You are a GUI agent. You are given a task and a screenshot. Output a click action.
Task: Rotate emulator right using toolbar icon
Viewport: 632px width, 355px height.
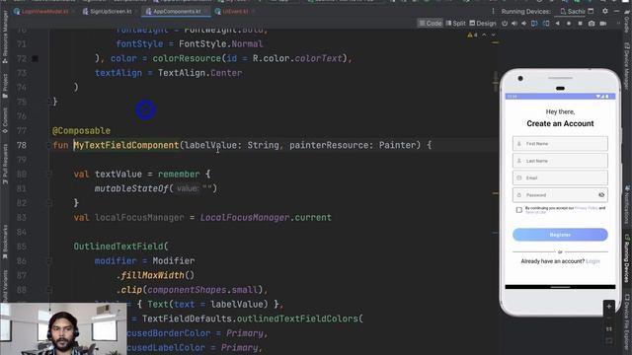click(546, 24)
